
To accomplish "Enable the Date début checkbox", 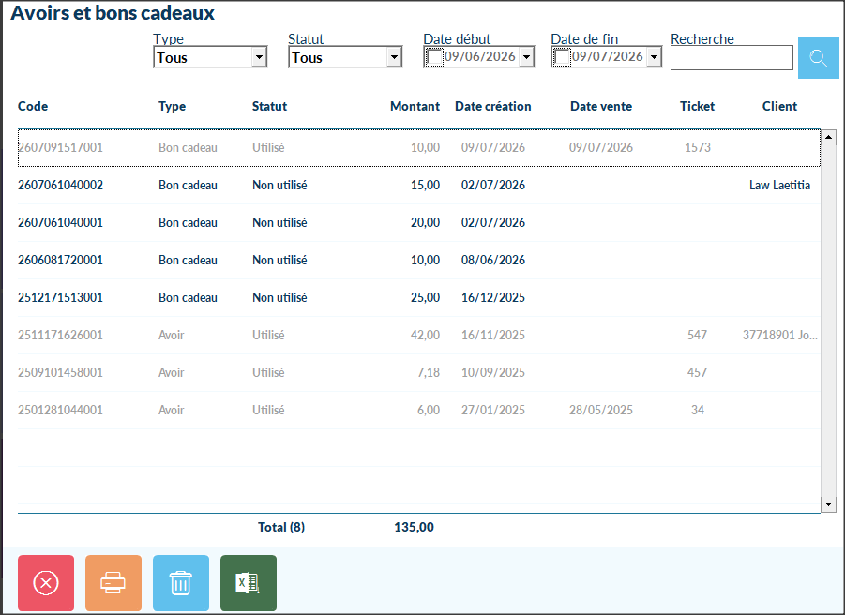I will click(434, 56).
